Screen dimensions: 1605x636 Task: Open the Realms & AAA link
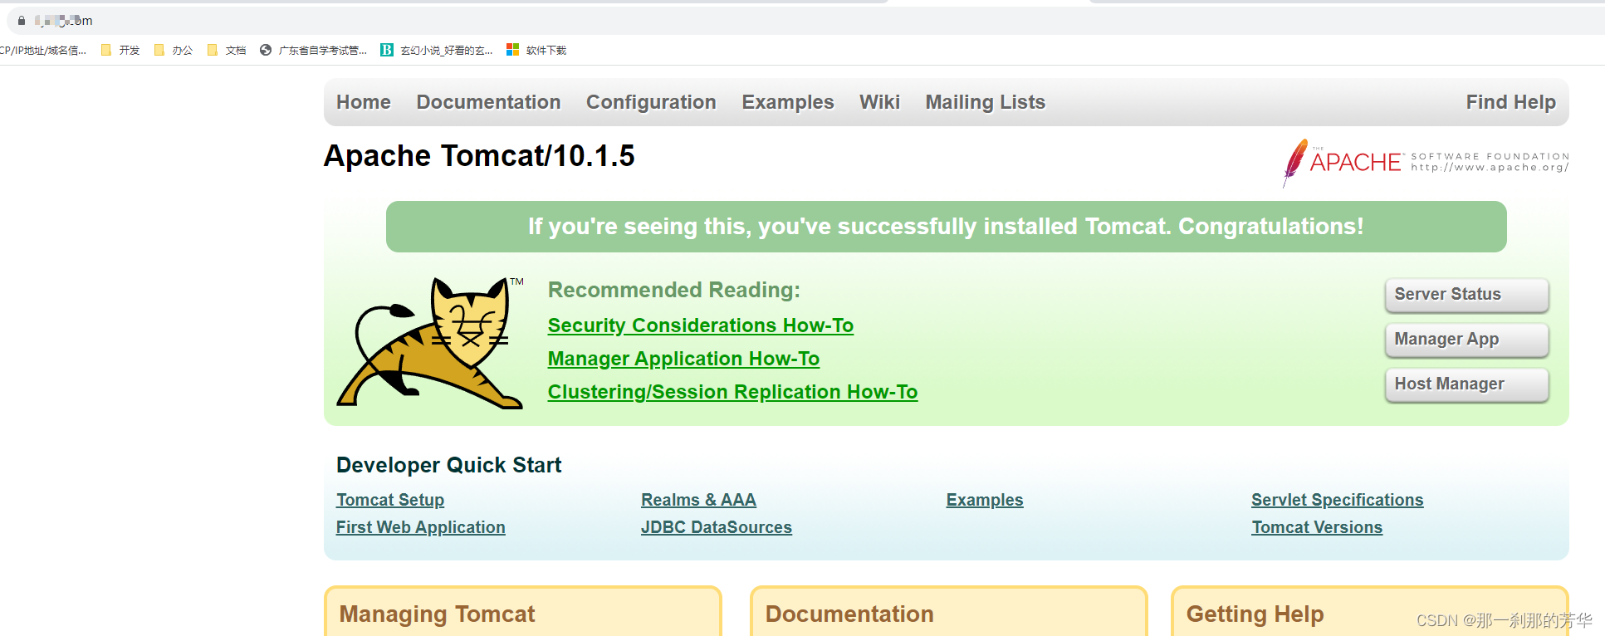(698, 500)
